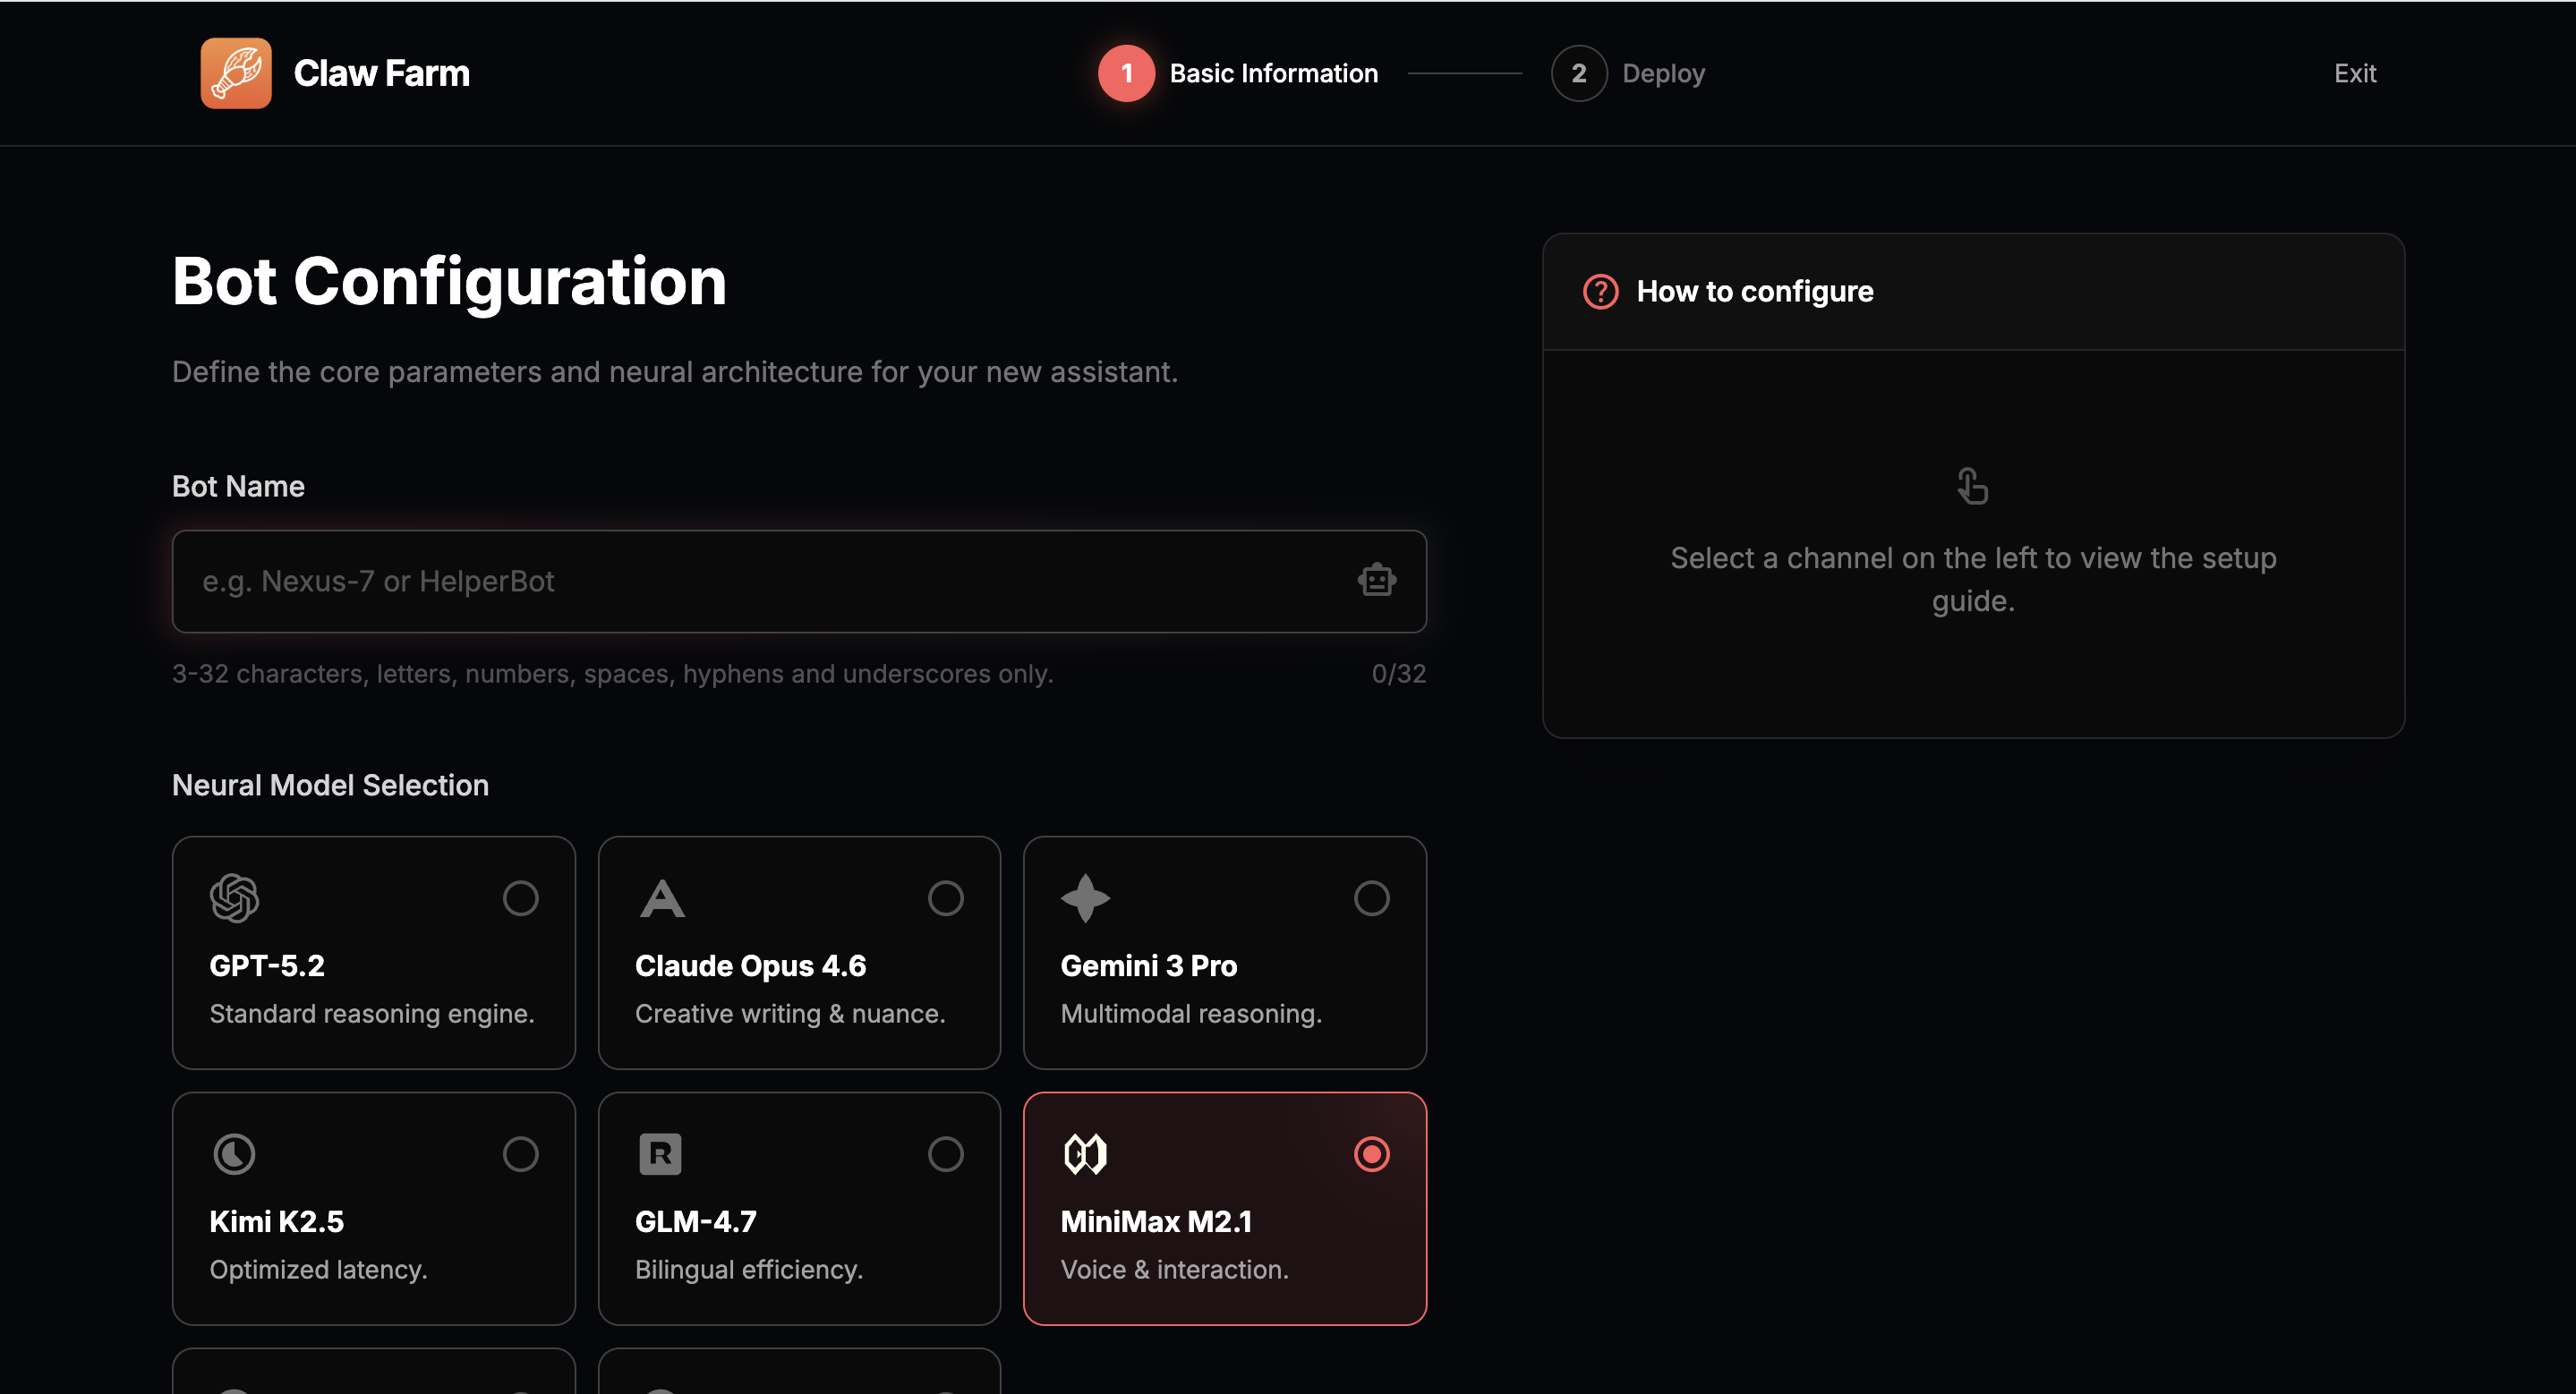Screen dimensions: 2576x1394
Task: Click the Claw Farm brand name
Action: pyautogui.click(x=381, y=73)
